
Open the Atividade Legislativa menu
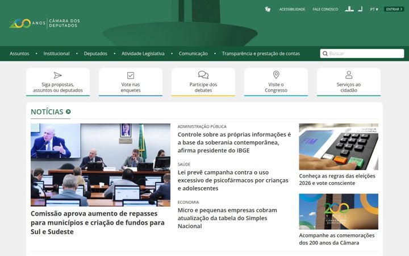[143, 53]
